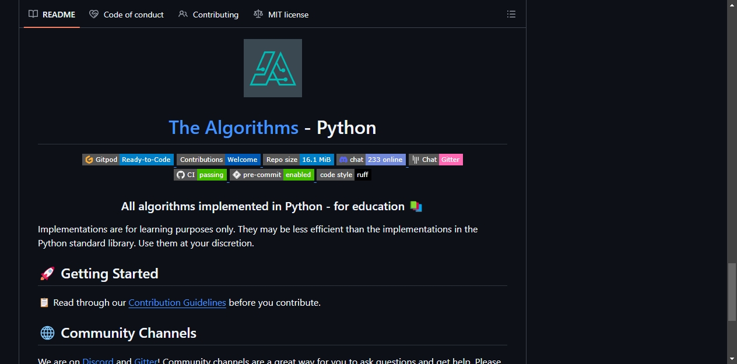Screen dimensions: 737x364
Task: Click the clipboard emoji before Read through
Action: [x=44, y=303]
